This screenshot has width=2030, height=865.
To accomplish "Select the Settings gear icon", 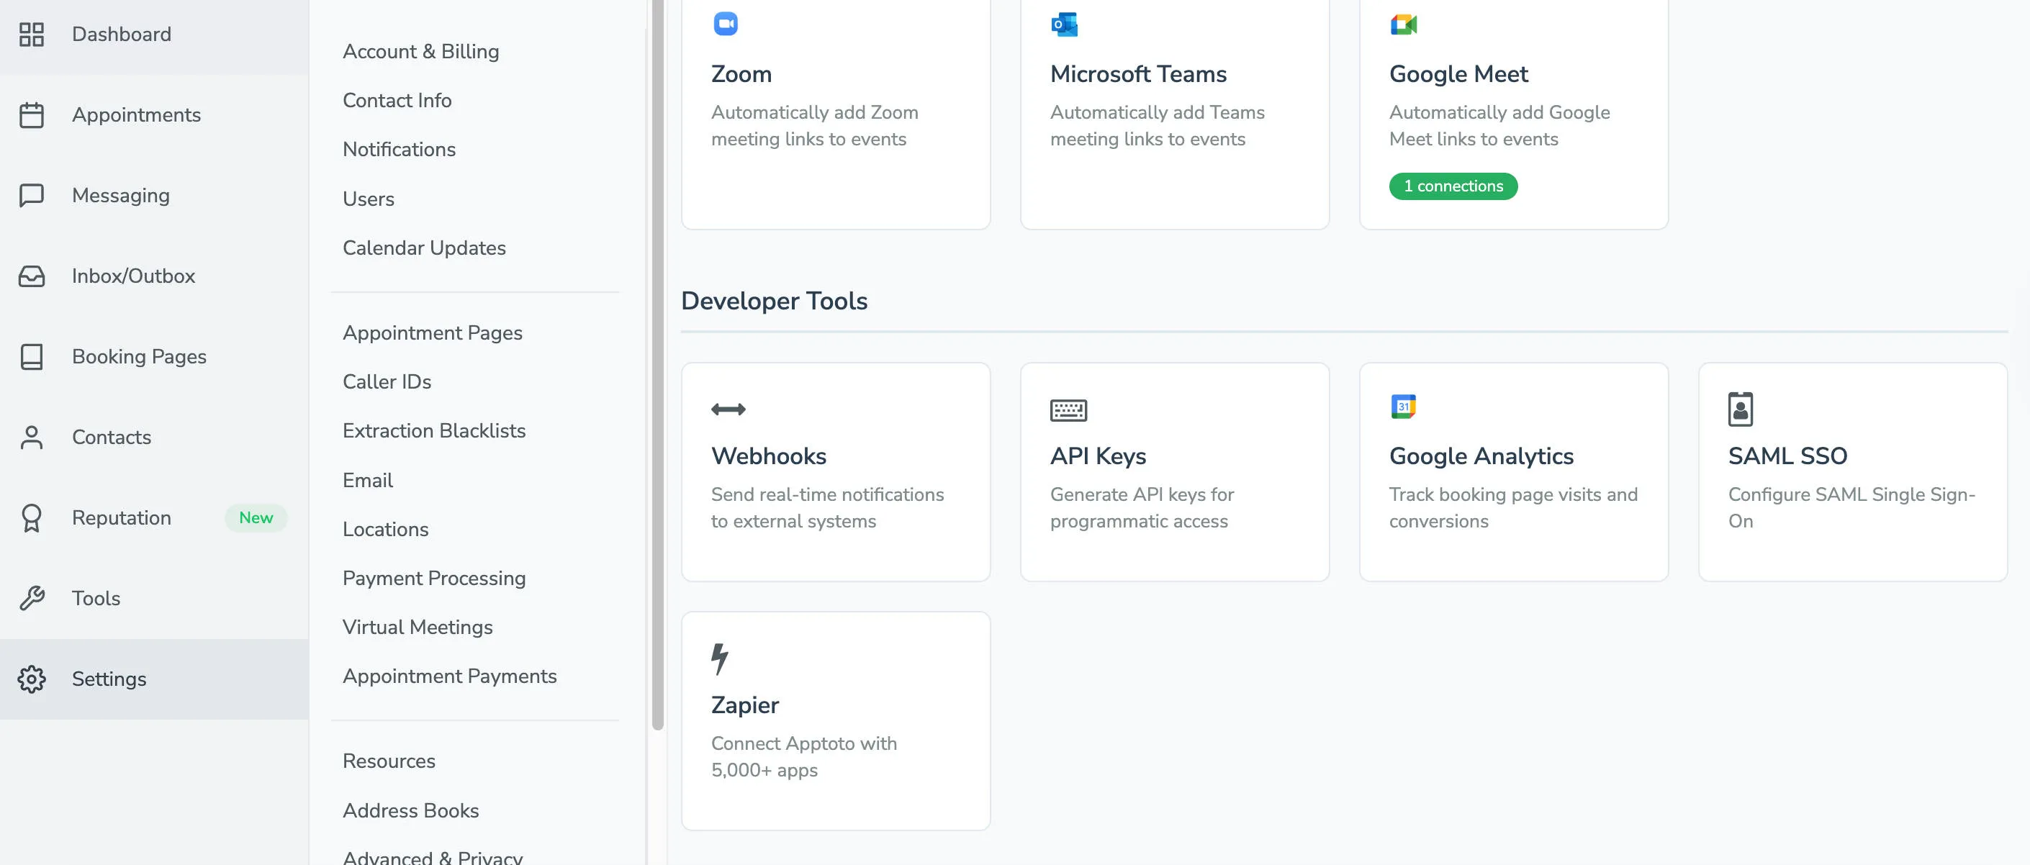I will point(32,679).
